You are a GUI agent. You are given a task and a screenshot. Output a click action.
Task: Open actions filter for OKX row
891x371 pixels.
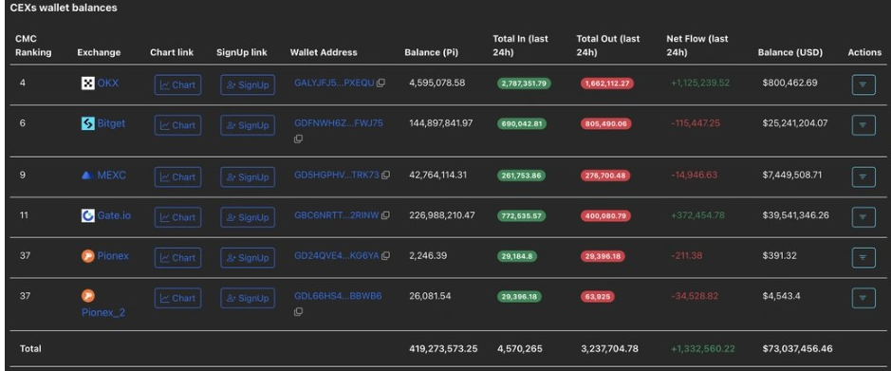point(863,84)
